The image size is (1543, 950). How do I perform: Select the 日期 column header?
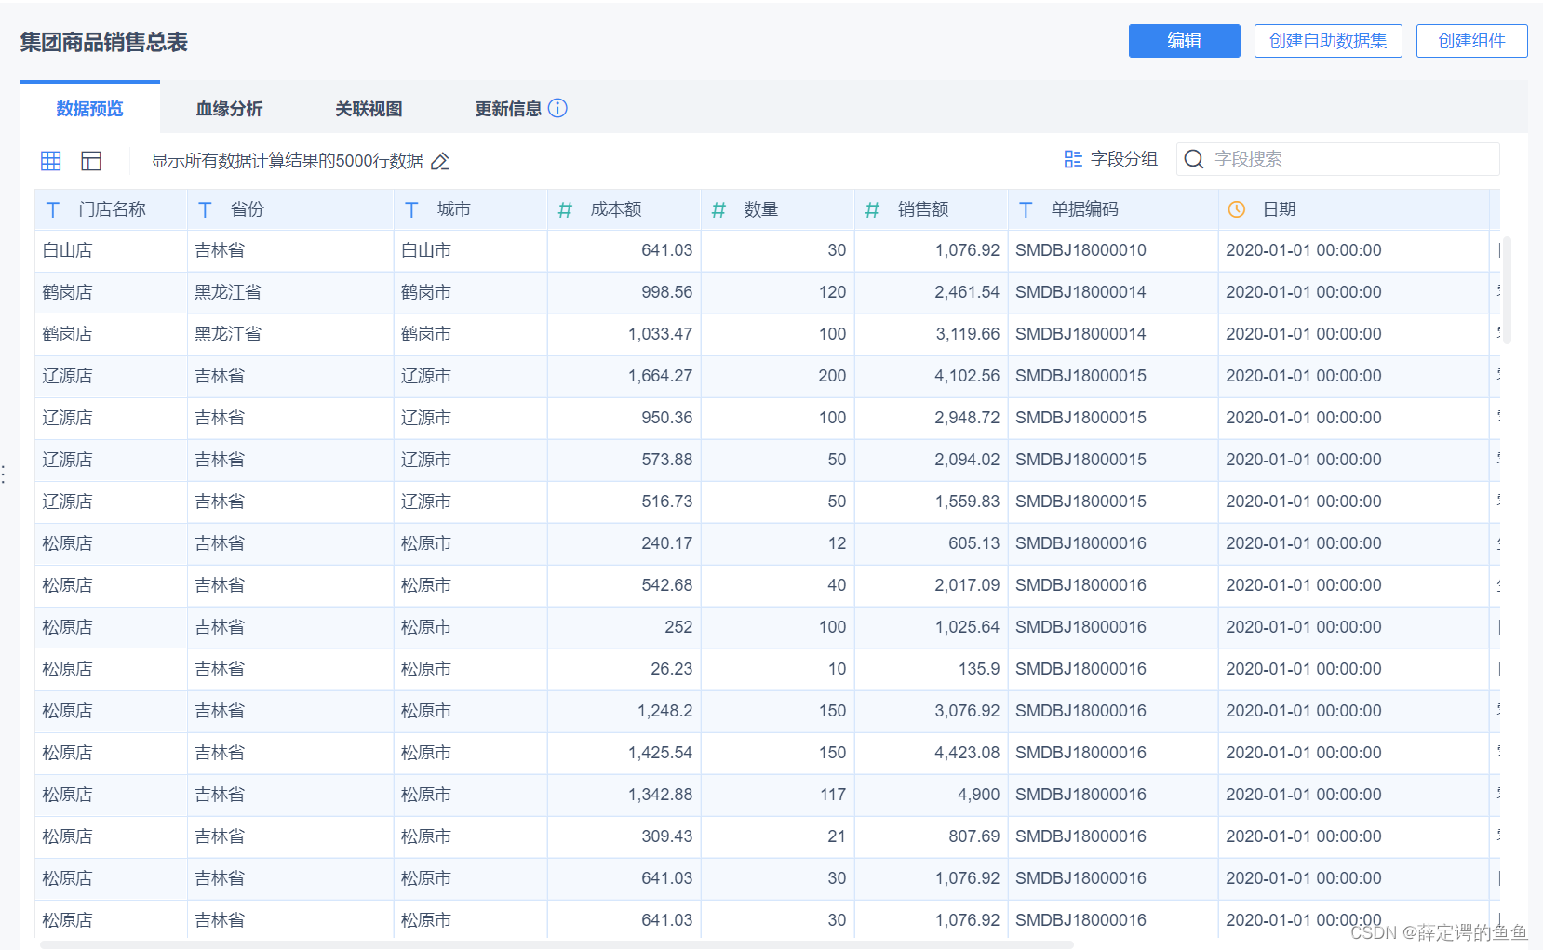[1353, 209]
